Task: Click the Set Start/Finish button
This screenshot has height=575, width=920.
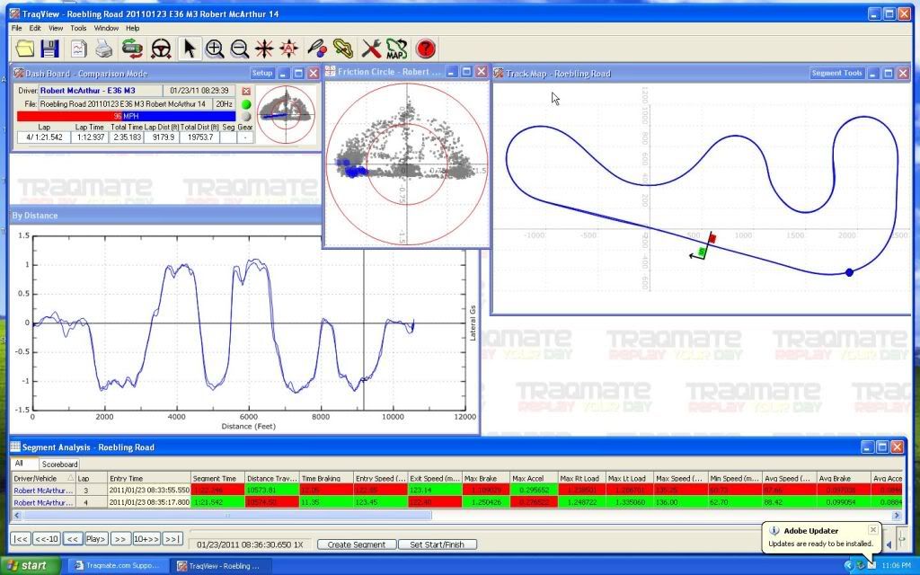Action: pos(438,544)
